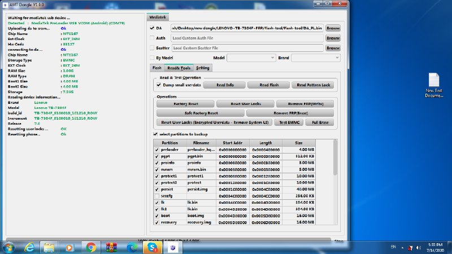
Task: Select the persist.img filename cell
Action: [x=201, y=190]
